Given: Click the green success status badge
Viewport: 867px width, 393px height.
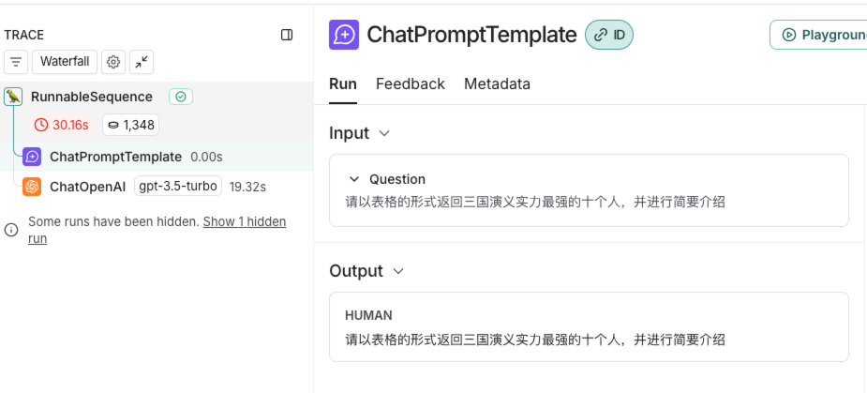Looking at the screenshot, I should pyautogui.click(x=181, y=97).
